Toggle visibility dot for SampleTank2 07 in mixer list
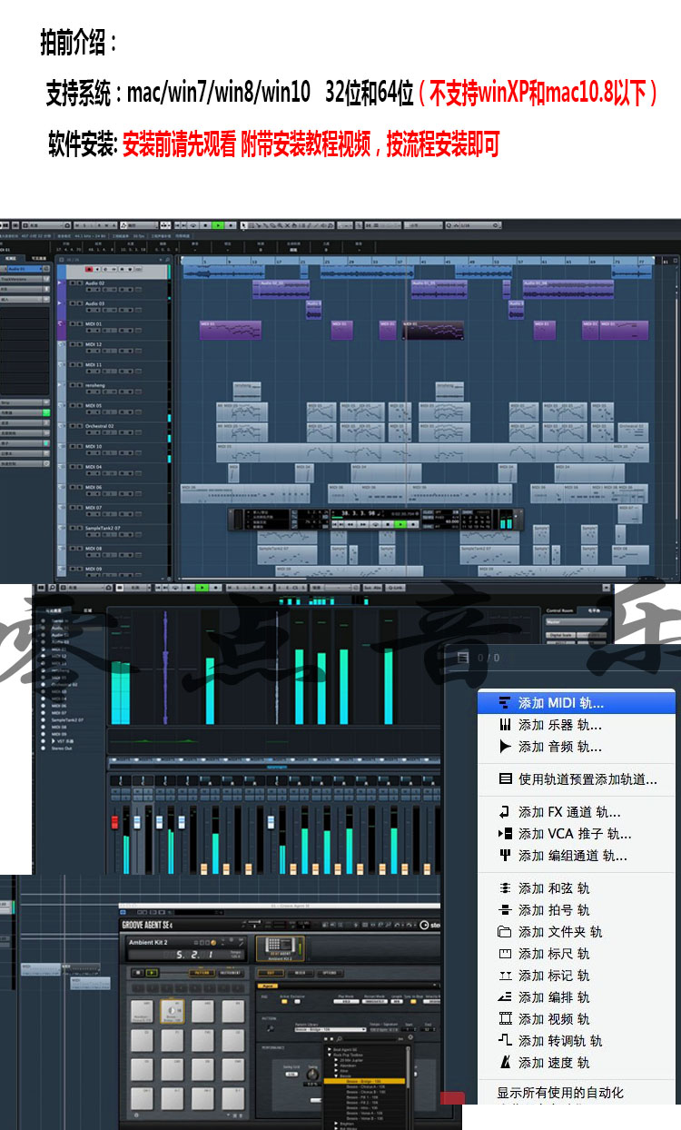 point(43,719)
